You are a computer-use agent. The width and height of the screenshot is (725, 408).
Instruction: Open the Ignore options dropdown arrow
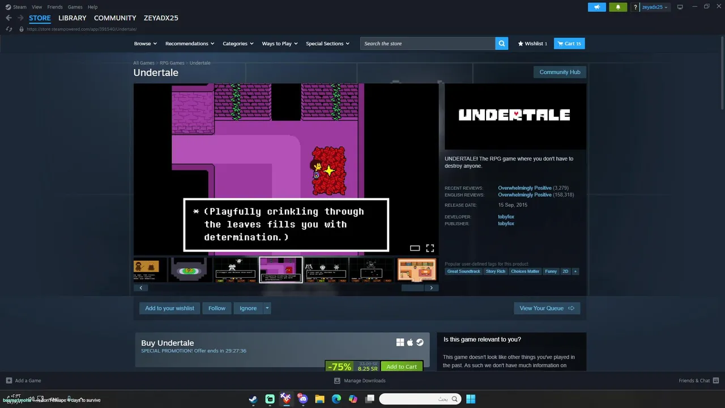(267, 308)
